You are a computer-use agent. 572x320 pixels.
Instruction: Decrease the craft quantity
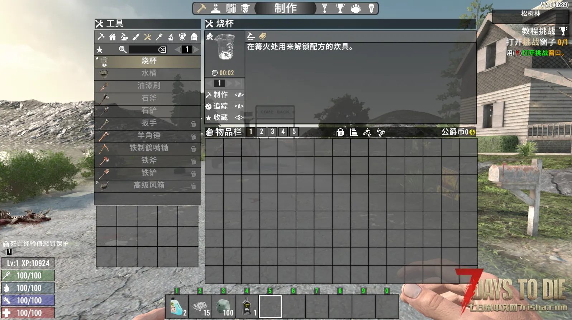[209, 83]
